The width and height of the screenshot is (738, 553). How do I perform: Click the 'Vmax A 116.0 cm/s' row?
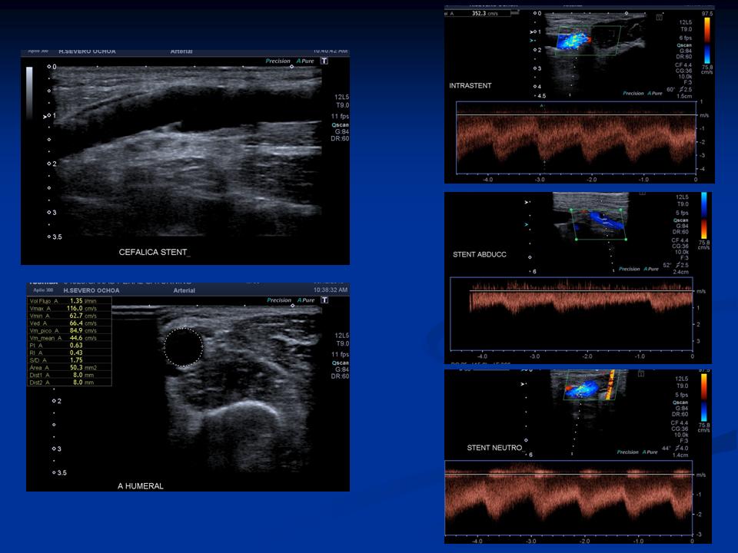tap(69, 309)
